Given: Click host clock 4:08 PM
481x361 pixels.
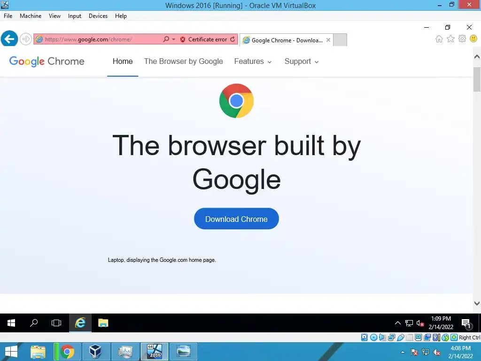Looking at the screenshot, I should [x=460, y=348].
